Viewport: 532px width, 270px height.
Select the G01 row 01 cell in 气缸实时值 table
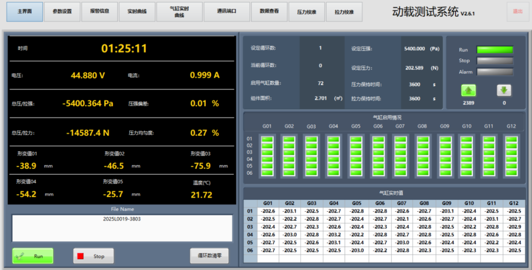[x=267, y=211]
